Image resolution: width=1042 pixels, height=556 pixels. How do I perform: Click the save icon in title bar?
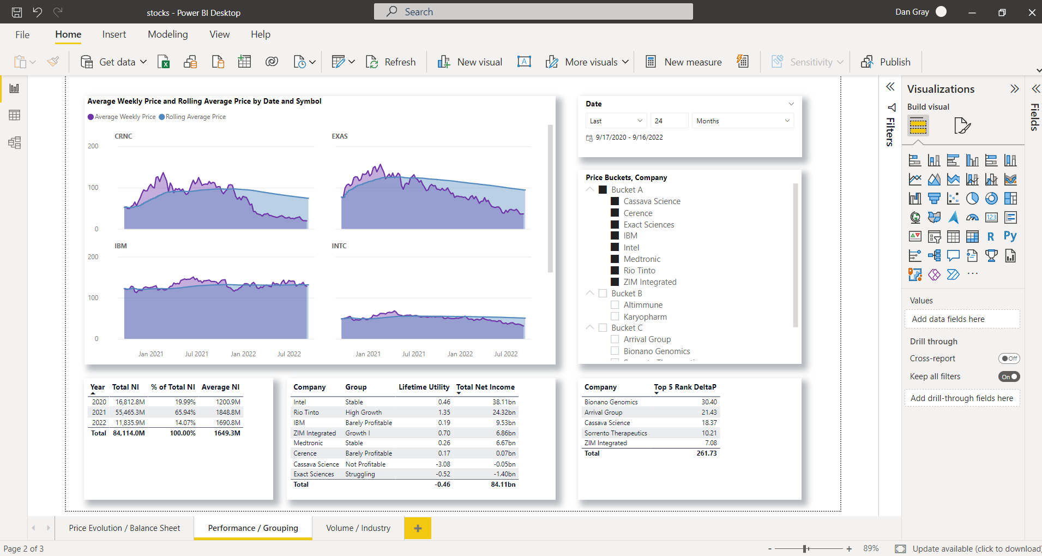(x=17, y=12)
